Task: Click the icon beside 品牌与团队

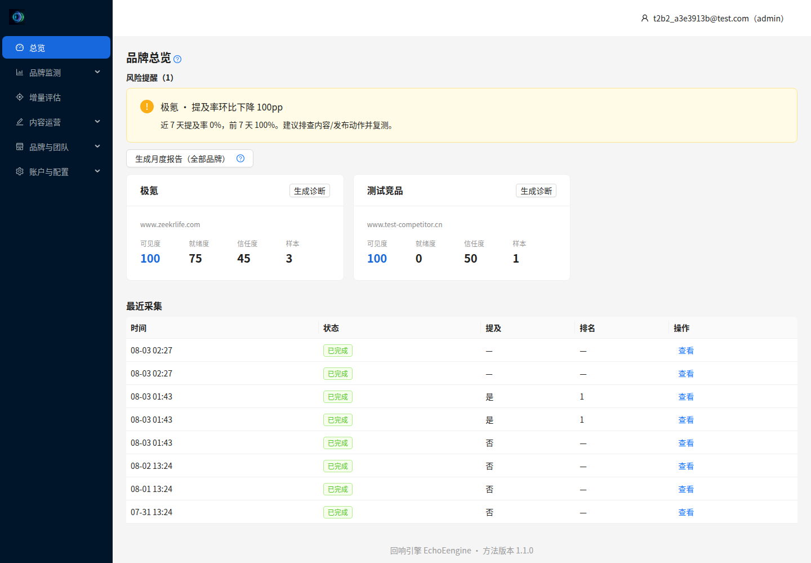Action: point(20,147)
